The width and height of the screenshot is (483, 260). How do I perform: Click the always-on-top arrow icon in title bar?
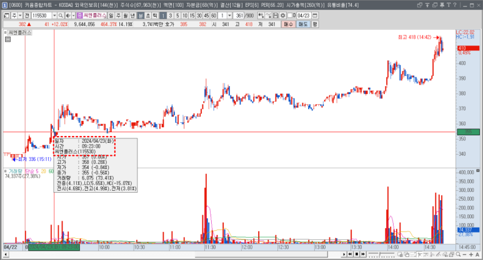coord(427,5)
